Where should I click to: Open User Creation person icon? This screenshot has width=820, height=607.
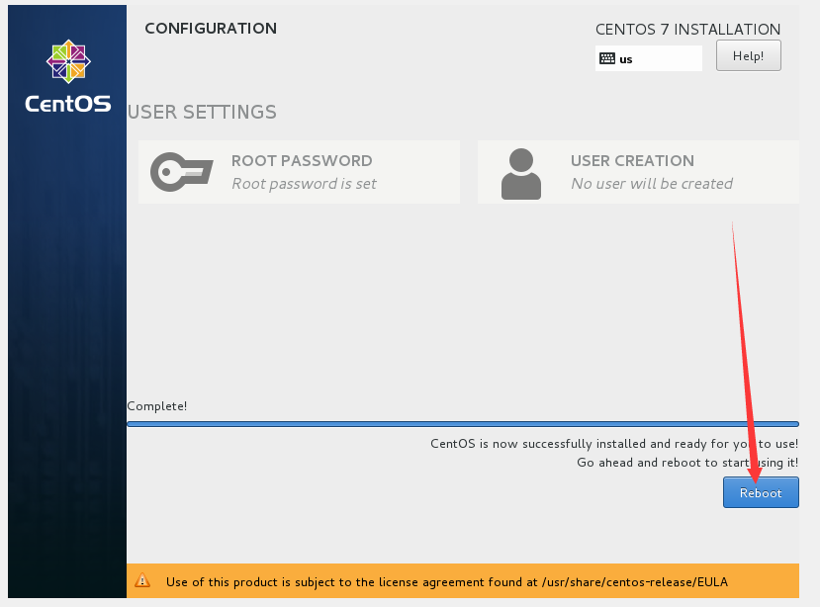pyautogui.click(x=521, y=174)
